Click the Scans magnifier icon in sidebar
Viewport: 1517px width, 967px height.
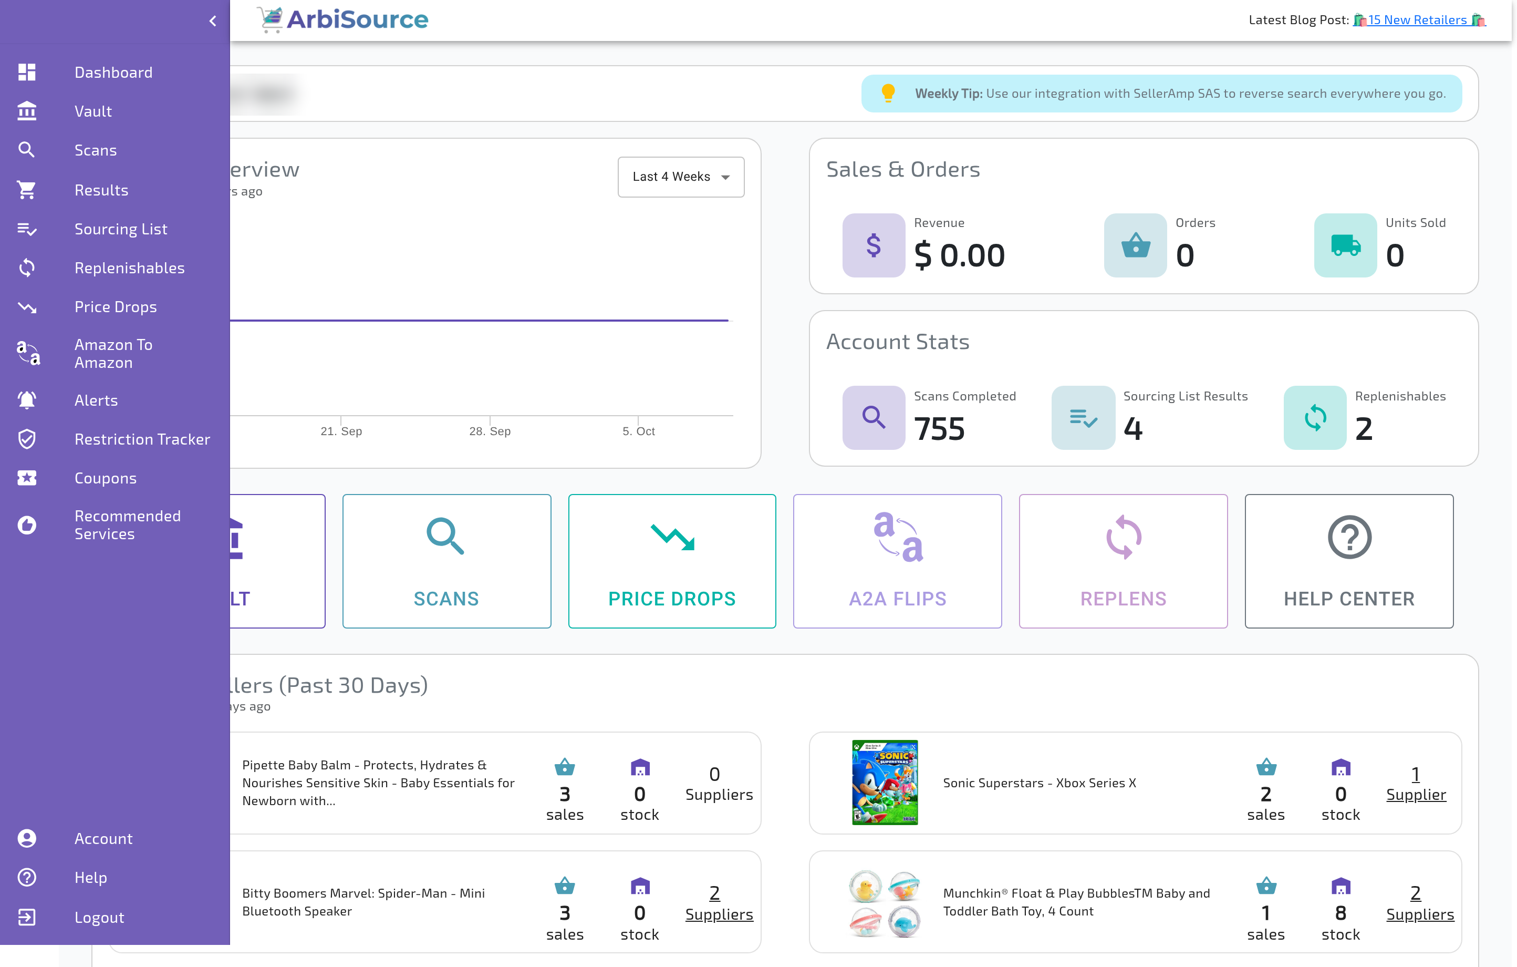[26, 150]
